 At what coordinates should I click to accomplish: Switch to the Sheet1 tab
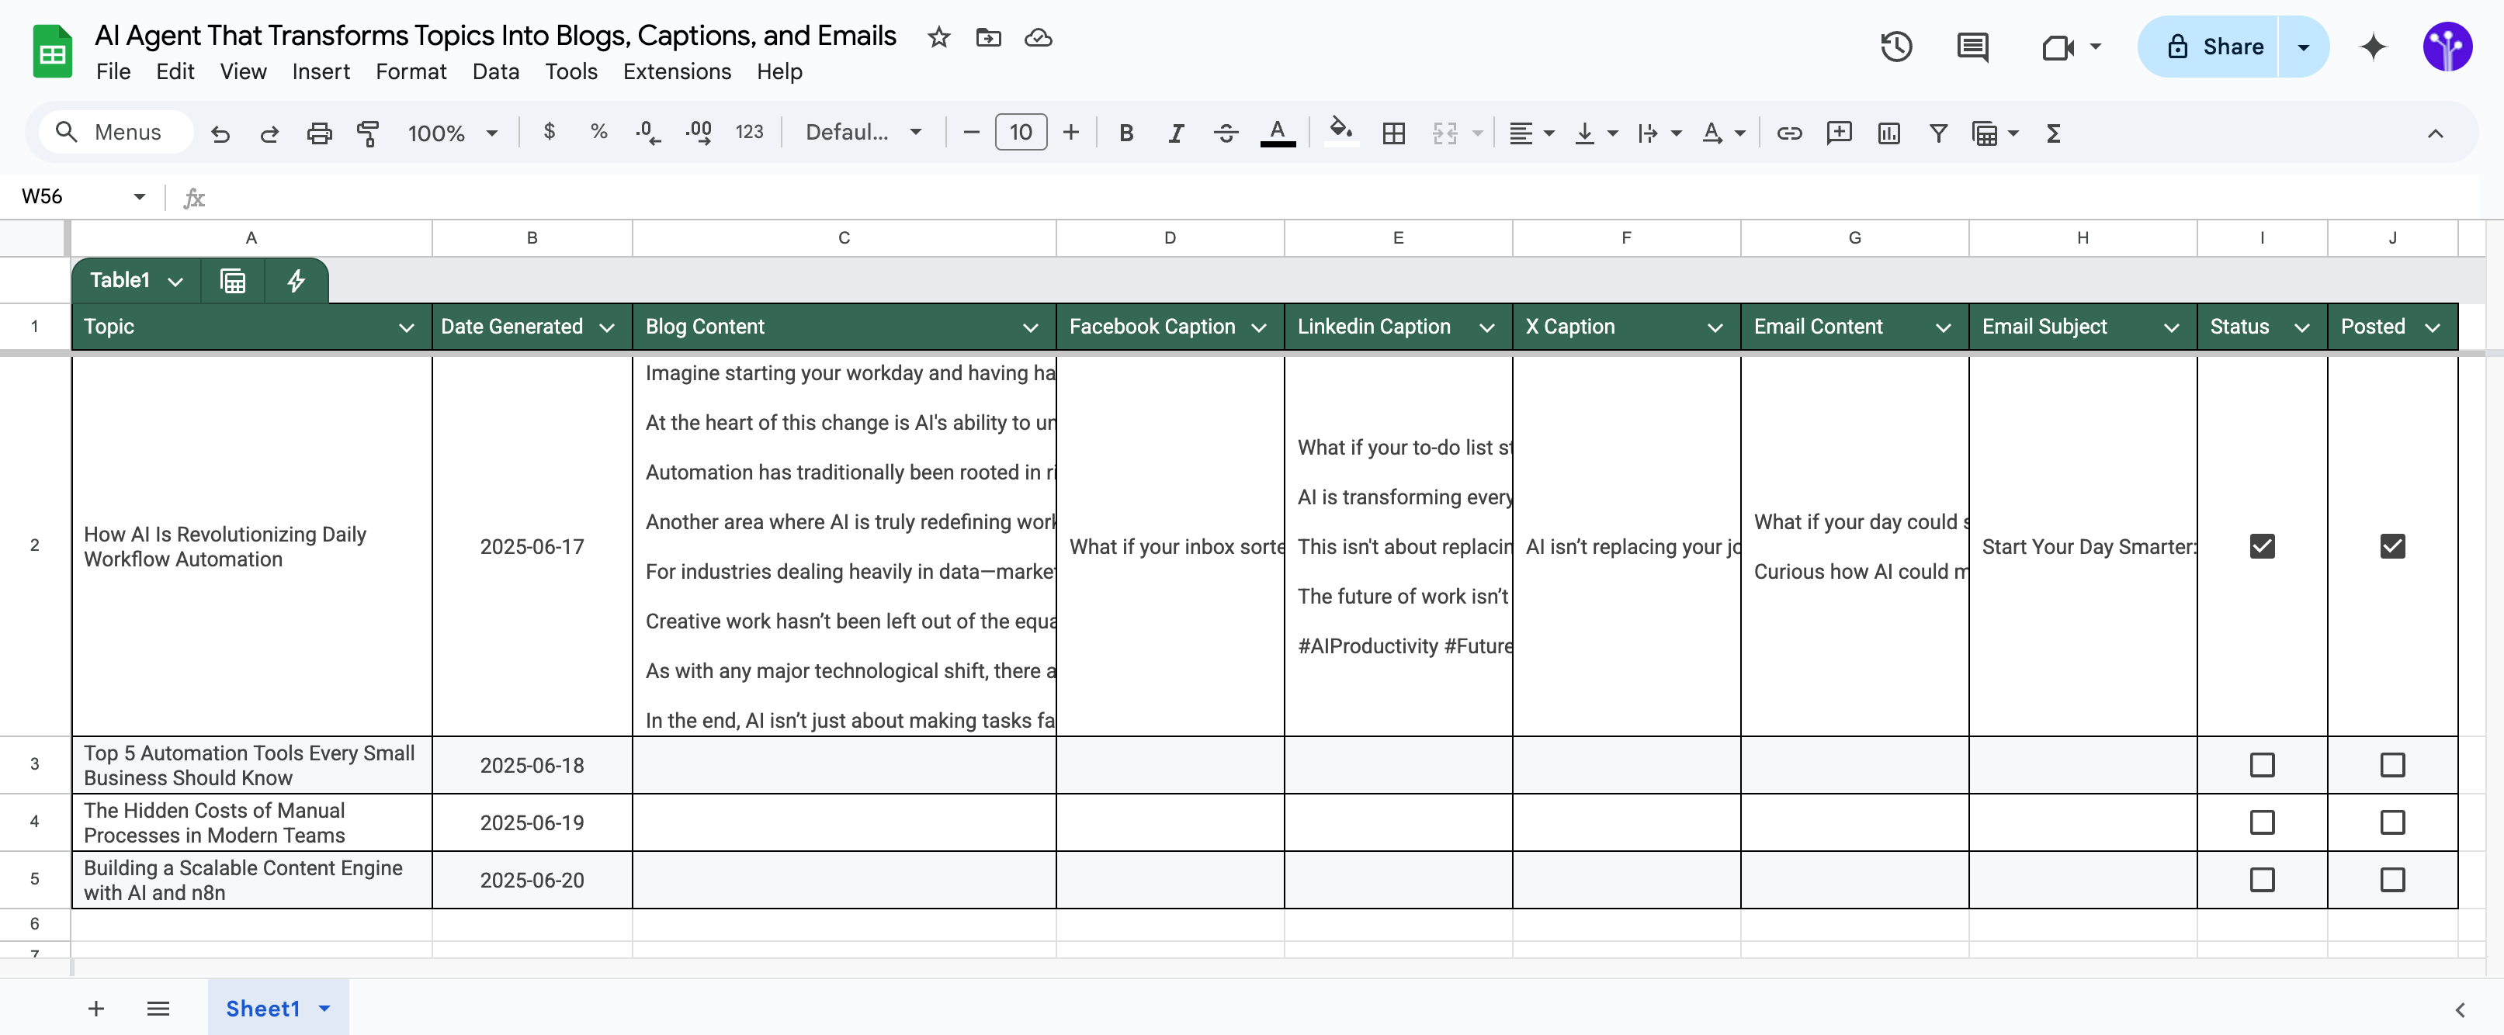(262, 1009)
